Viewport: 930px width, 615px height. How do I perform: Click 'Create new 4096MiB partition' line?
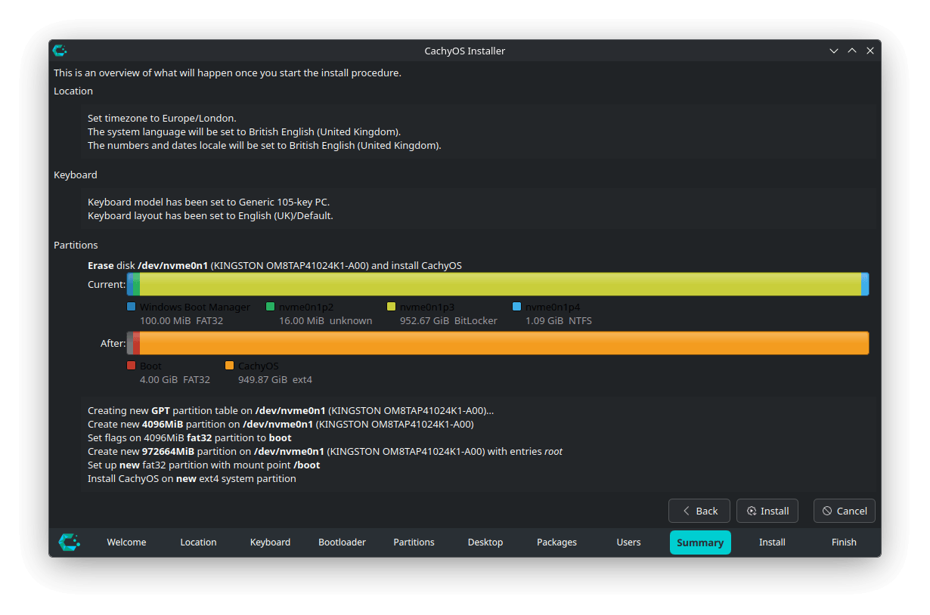click(281, 424)
